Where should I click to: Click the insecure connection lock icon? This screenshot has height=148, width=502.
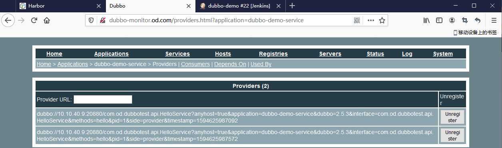coord(103,20)
